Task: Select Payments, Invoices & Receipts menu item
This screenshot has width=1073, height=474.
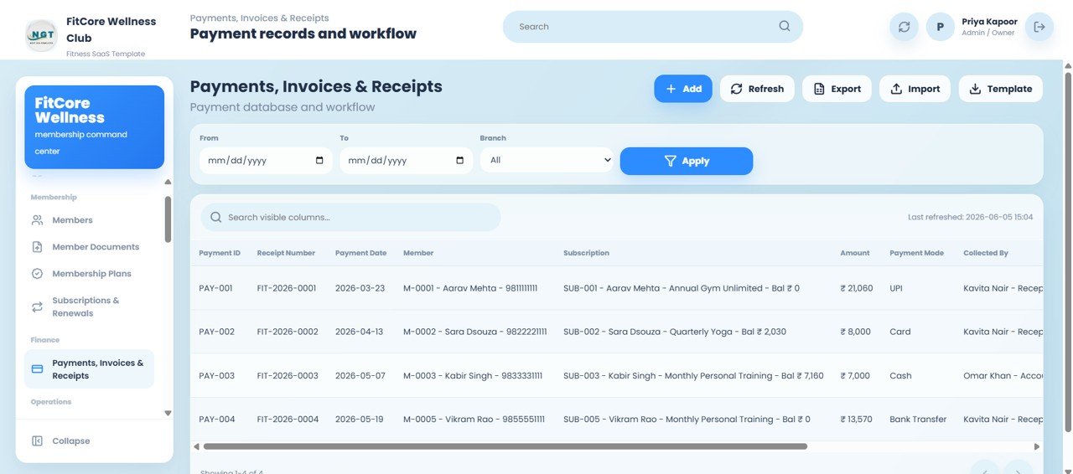Action: click(89, 369)
